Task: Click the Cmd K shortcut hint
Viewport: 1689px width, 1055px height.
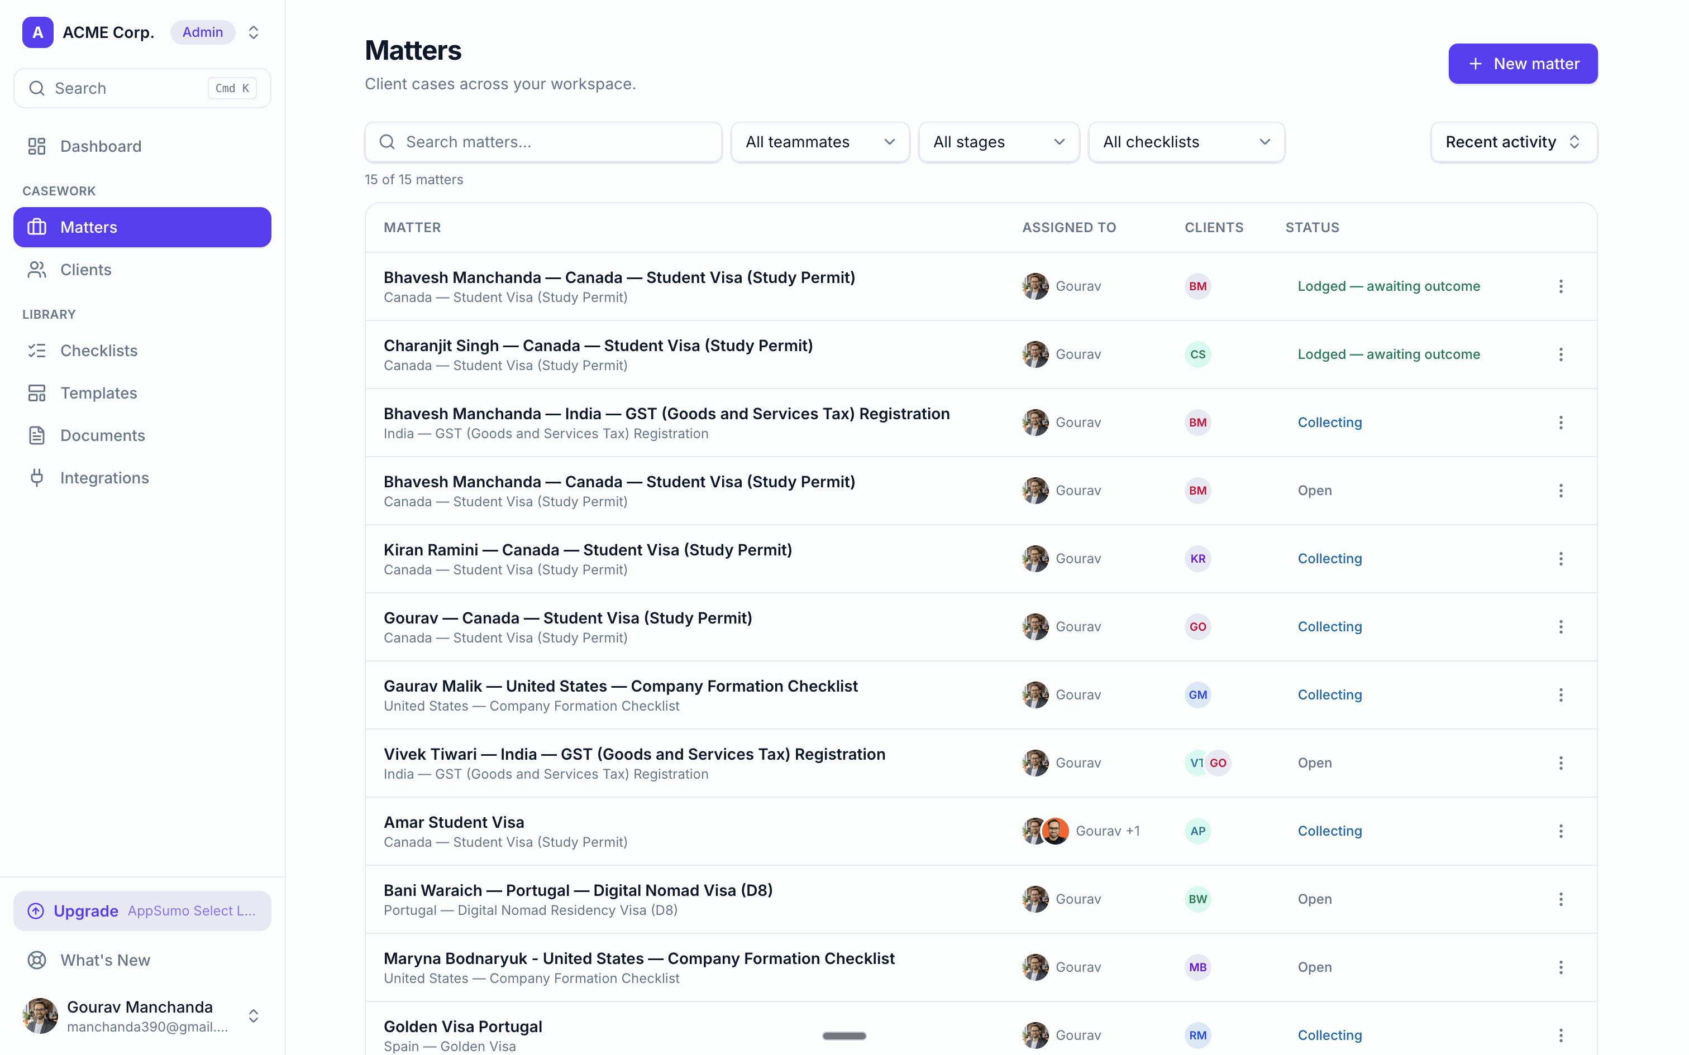Action: (x=232, y=88)
